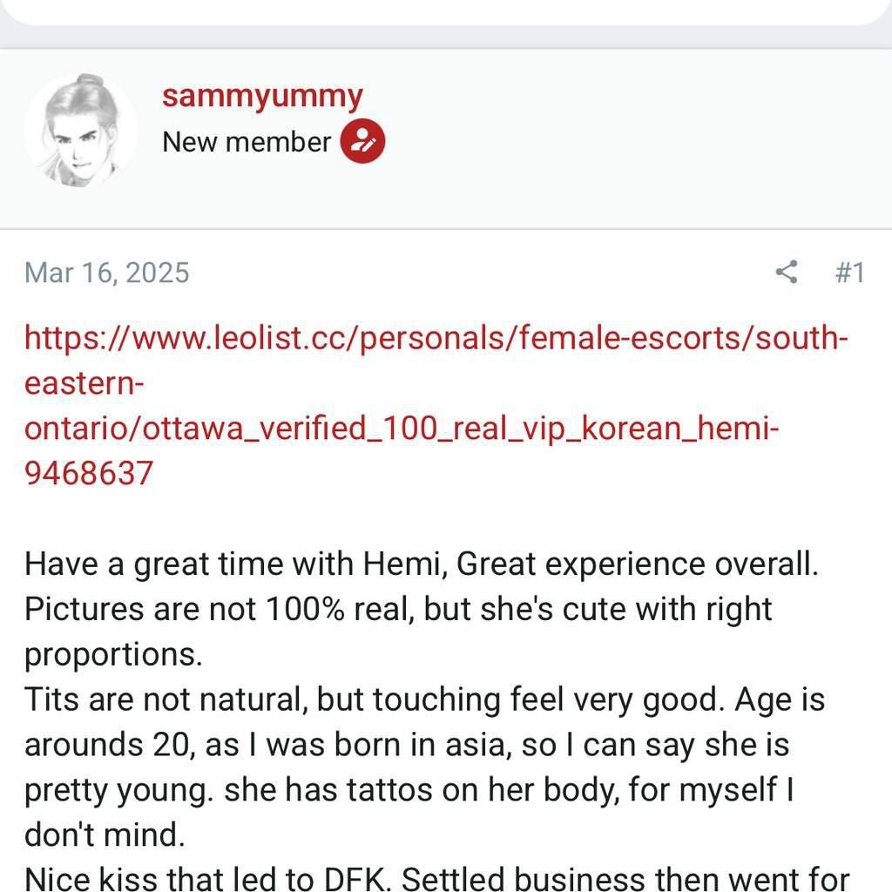This screenshot has height=892, width=892.
Task: Click the New member title text
Action: click(248, 141)
